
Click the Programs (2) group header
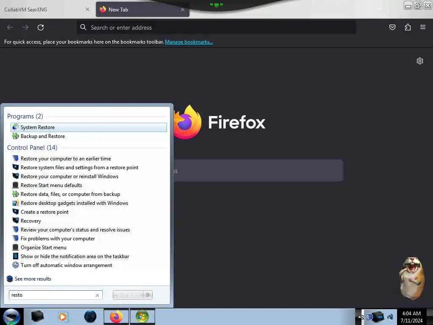pyautogui.click(x=25, y=116)
